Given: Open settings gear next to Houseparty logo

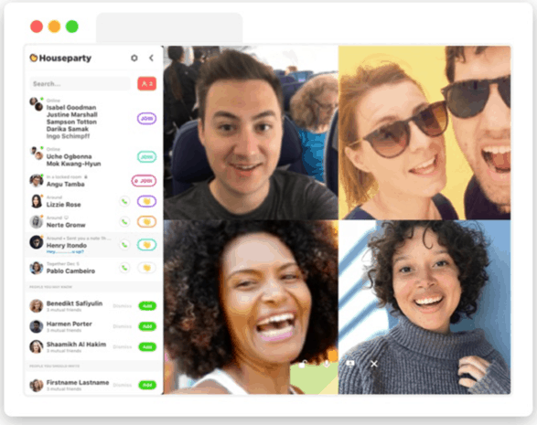Looking at the screenshot, I should coord(134,58).
